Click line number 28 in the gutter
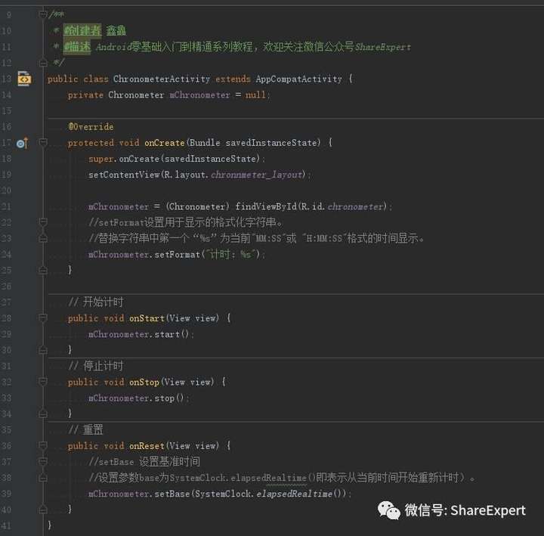 pos(6,318)
